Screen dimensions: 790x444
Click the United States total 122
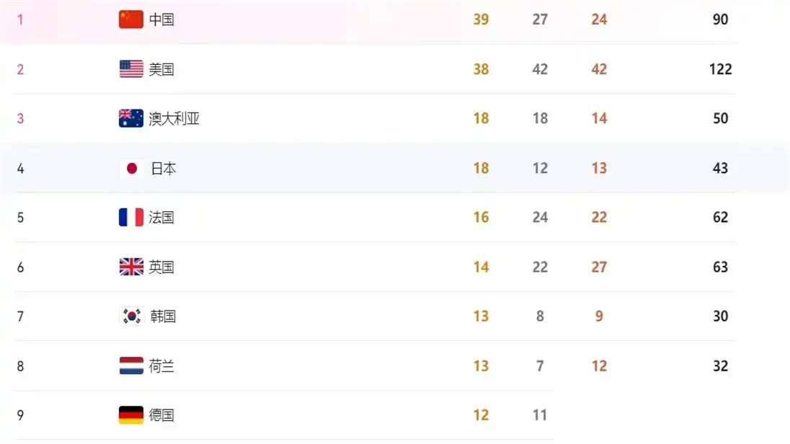(721, 69)
